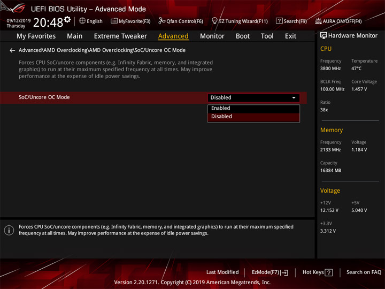
Task: Click +5V value 5.040 V
Action: 359,211
